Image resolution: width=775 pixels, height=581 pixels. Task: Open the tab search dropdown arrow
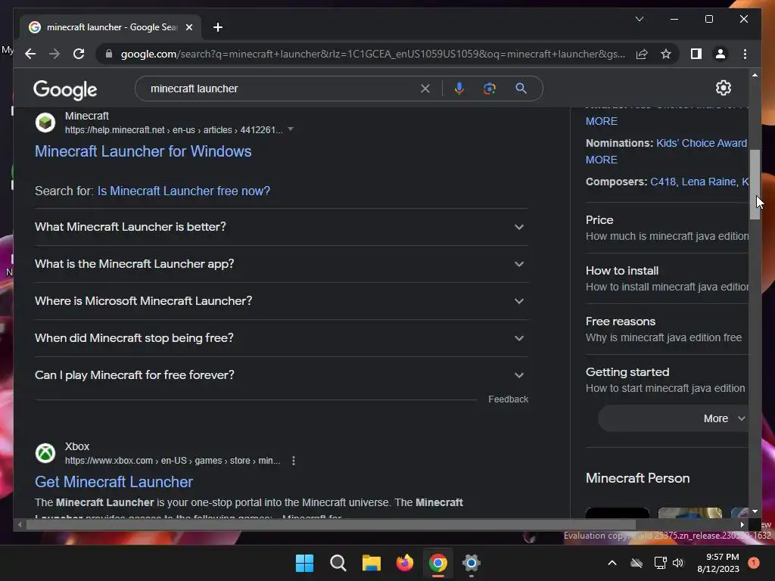coord(639,19)
